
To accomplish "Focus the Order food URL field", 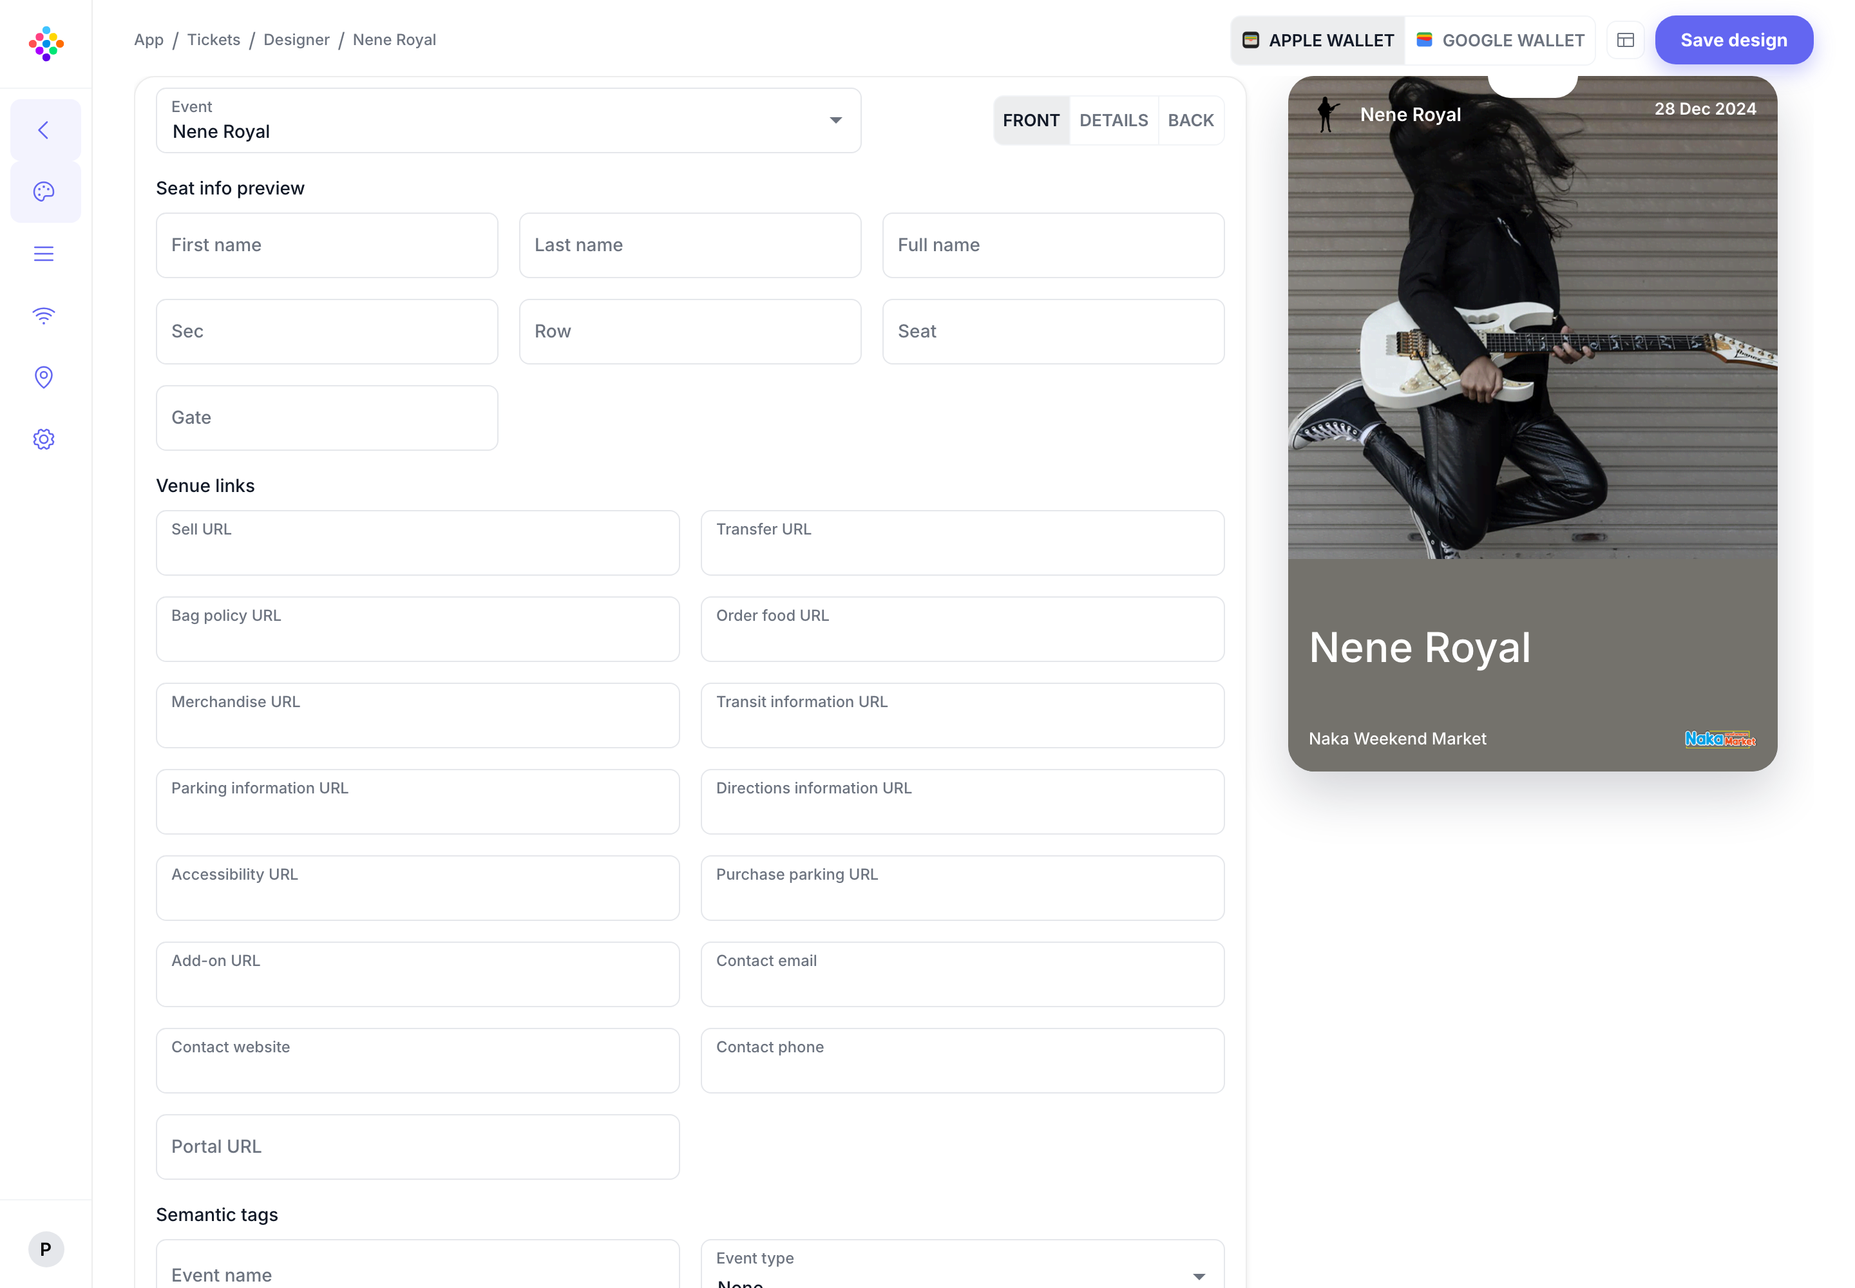I will point(962,629).
